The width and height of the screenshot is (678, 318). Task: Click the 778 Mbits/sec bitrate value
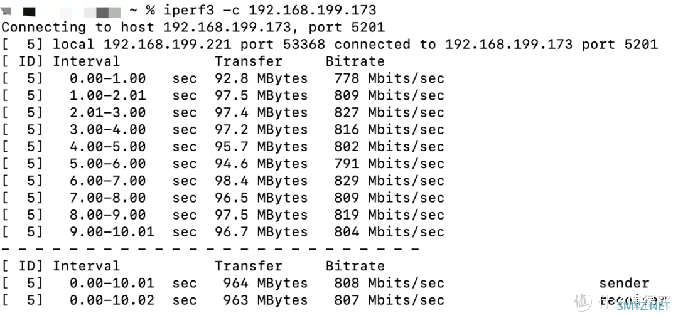pos(389,78)
